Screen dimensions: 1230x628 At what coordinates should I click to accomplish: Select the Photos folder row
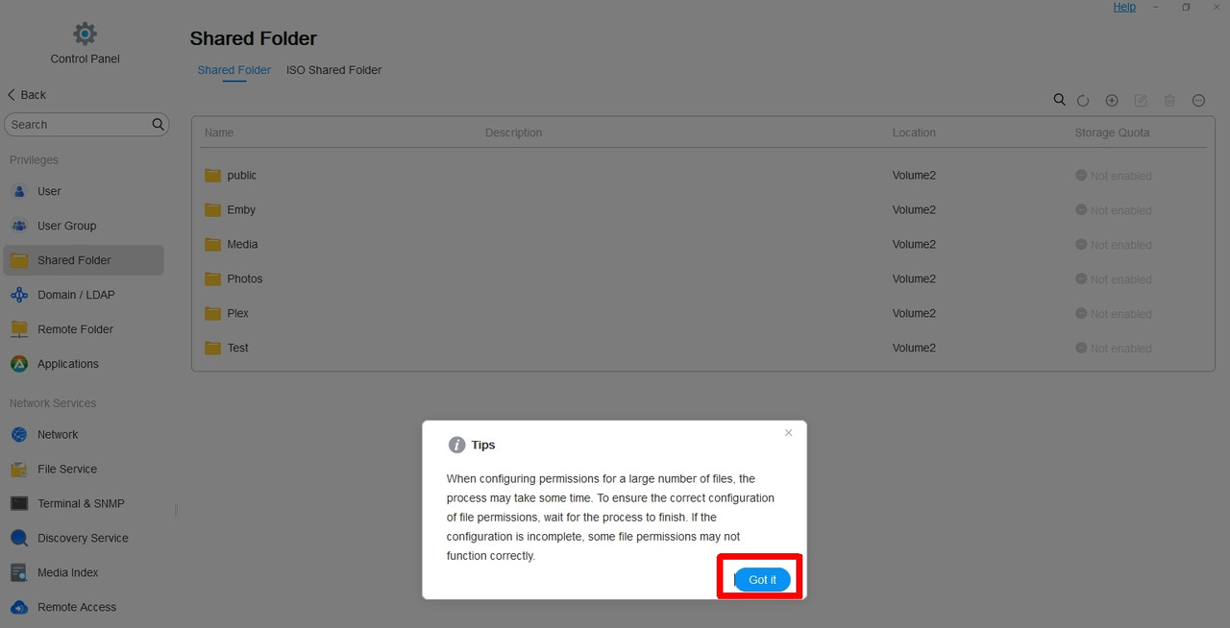(x=702, y=279)
